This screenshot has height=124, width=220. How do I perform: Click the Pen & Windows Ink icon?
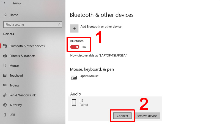[x=5, y=95]
